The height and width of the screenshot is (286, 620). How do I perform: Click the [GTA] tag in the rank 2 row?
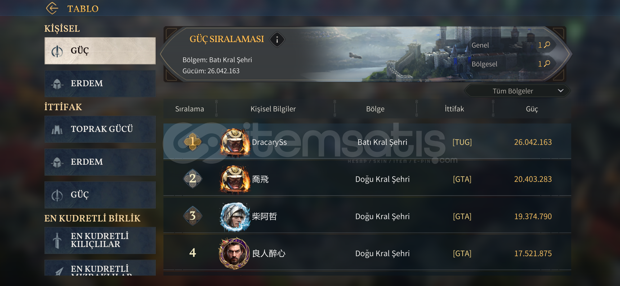coord(462,179)
